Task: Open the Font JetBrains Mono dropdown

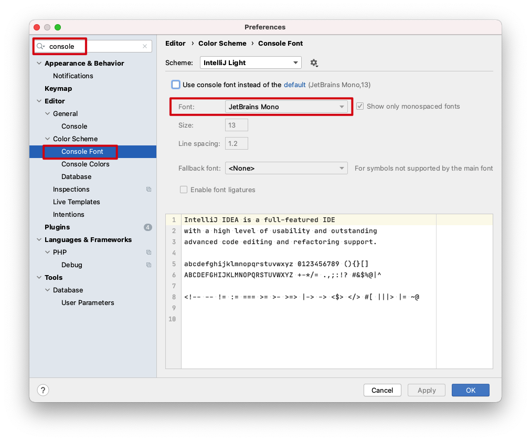Action: [x=286, y=107]
